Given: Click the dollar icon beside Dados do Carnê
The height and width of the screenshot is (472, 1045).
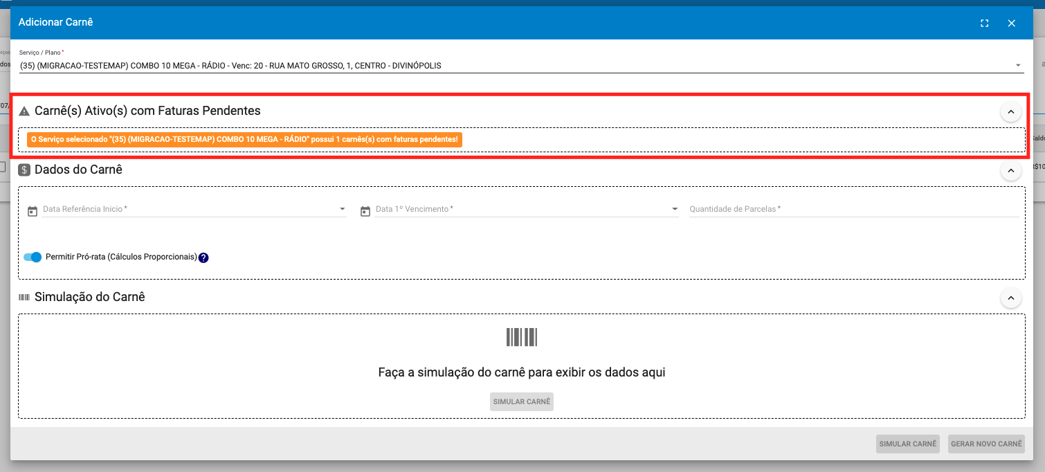Looking at the screenshot, I should click(x=24, y=170).
